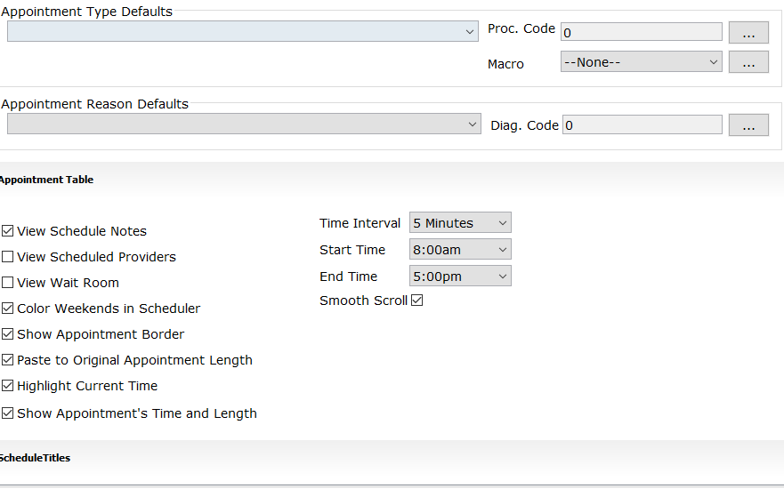Expand the Macro dropdown showing --None--

coord(641,62)
